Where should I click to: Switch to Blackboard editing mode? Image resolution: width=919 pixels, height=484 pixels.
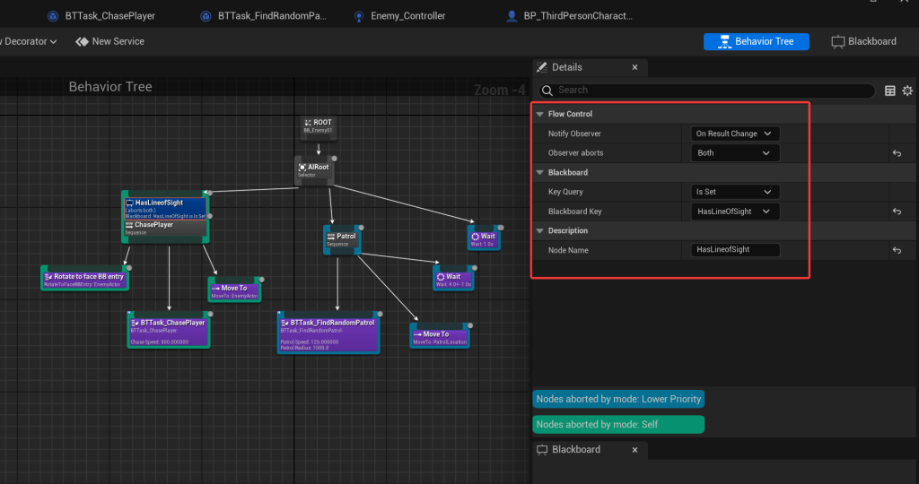[x=863, y=41]
